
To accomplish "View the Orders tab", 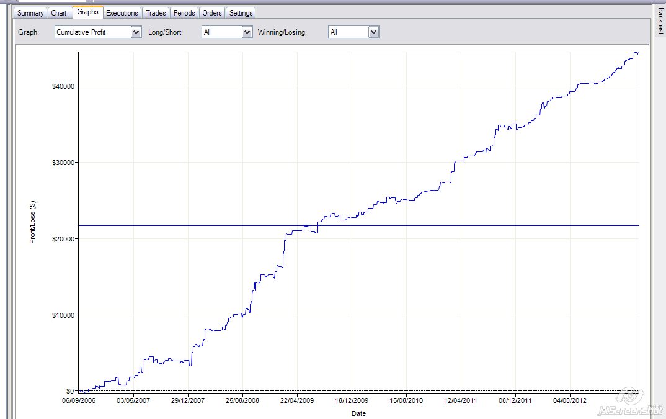I will coord(212,13).
